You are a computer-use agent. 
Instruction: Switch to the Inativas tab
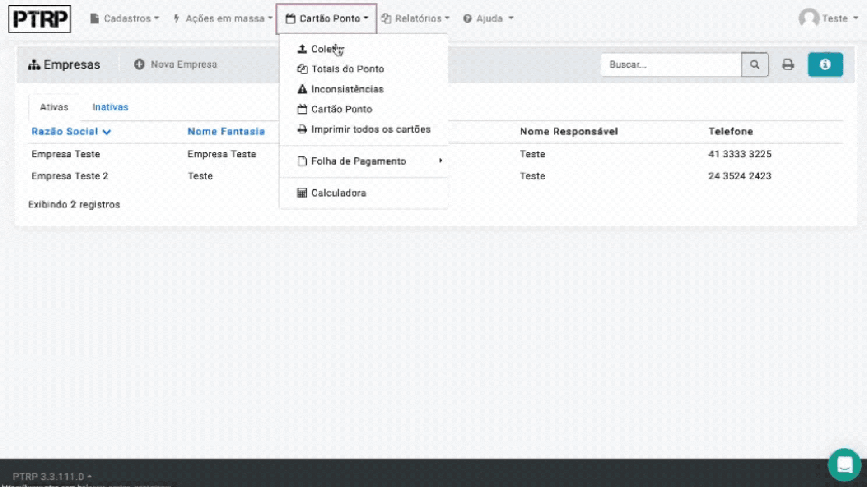point(110,107)
